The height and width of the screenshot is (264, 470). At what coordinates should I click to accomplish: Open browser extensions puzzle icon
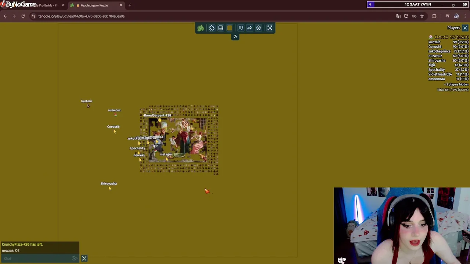pyautogui.click(x=434, y=16)
